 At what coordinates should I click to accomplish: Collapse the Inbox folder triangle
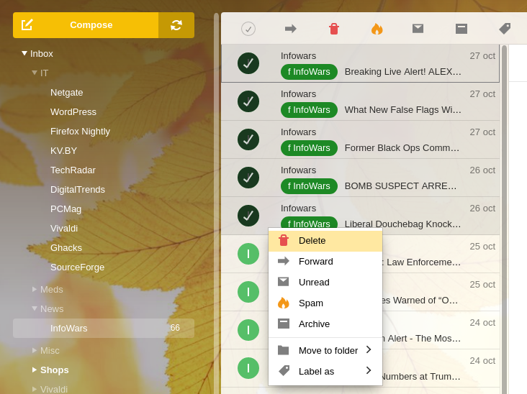(24, 53)
